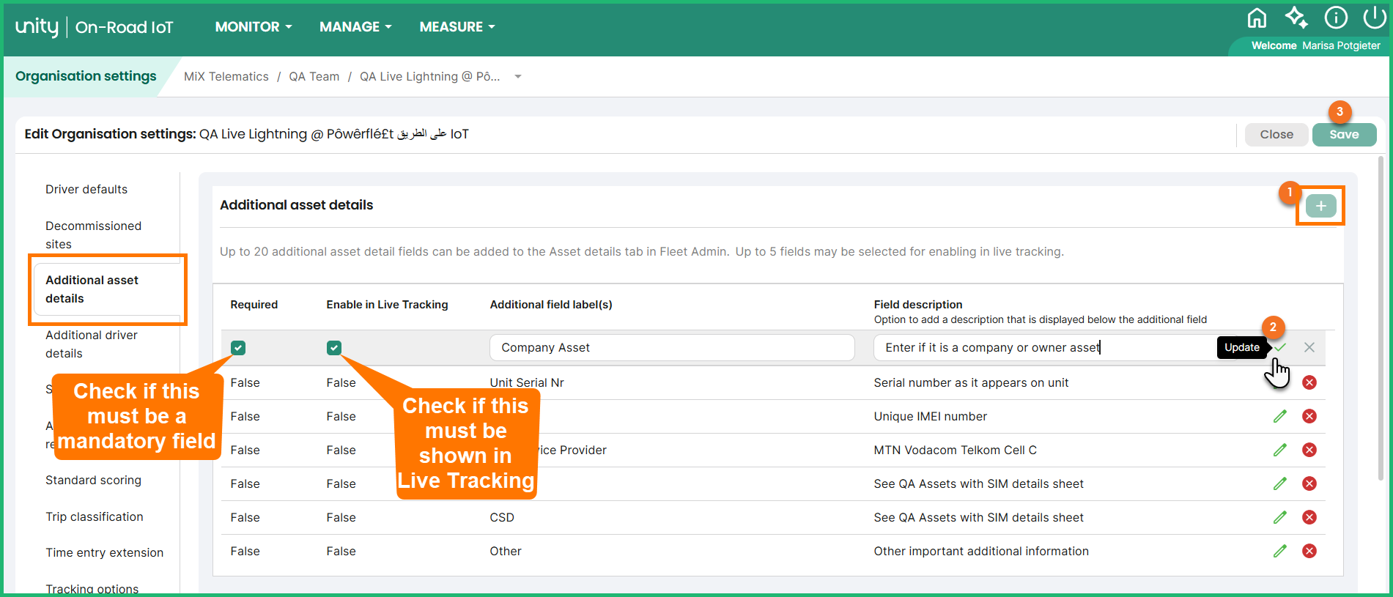The height and width of the screenshot is (597, 1393).
Task: Click the Field description column header
Action: point(918,304)
